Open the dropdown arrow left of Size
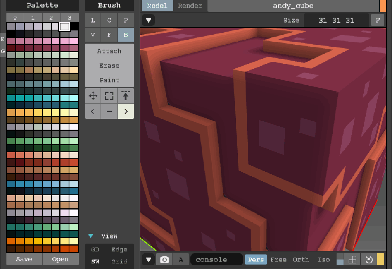 click(148, 20)
